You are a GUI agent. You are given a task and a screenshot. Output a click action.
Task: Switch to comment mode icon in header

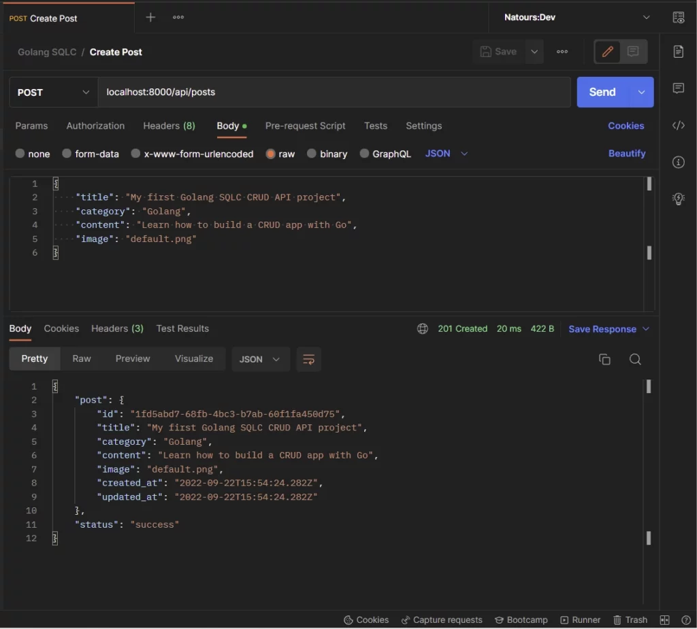click(x=633, y=52)
